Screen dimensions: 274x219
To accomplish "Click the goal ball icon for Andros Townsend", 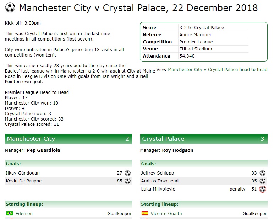I will 263,181.
